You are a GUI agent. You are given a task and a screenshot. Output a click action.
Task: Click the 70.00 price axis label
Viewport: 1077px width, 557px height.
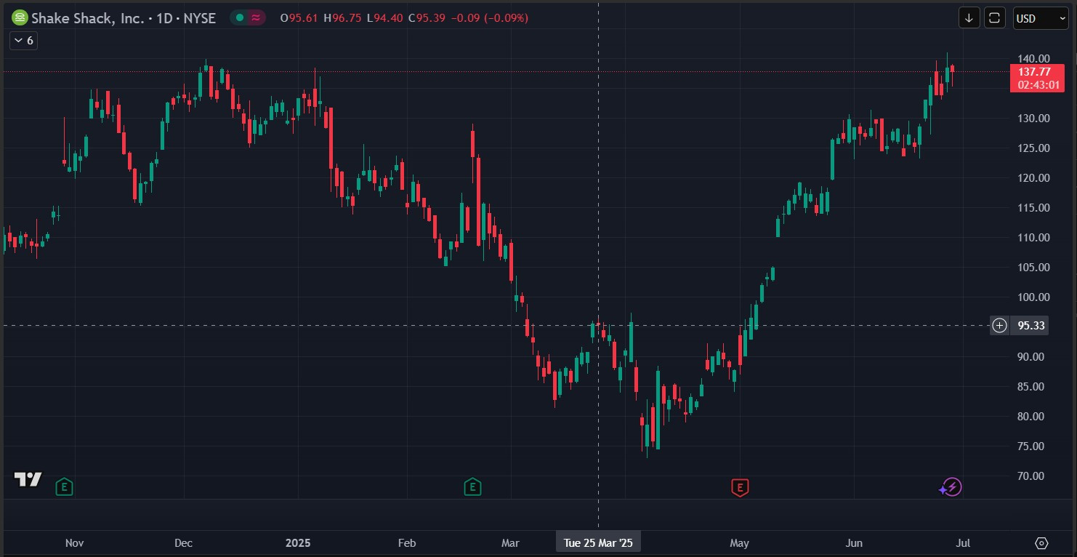(x=1031, y=476)
